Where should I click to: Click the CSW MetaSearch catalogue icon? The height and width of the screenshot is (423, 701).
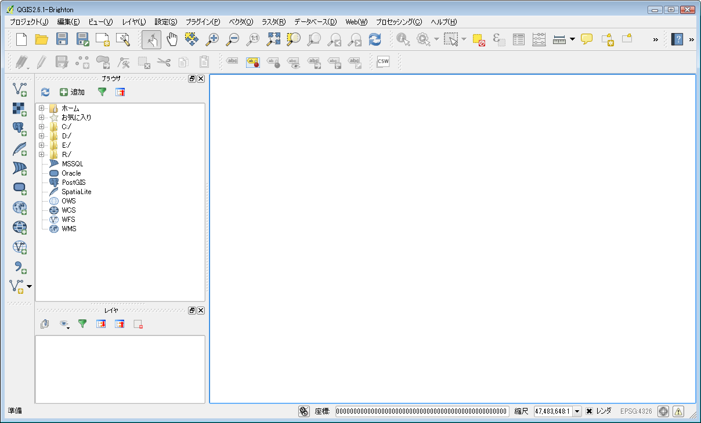[383, 61]
